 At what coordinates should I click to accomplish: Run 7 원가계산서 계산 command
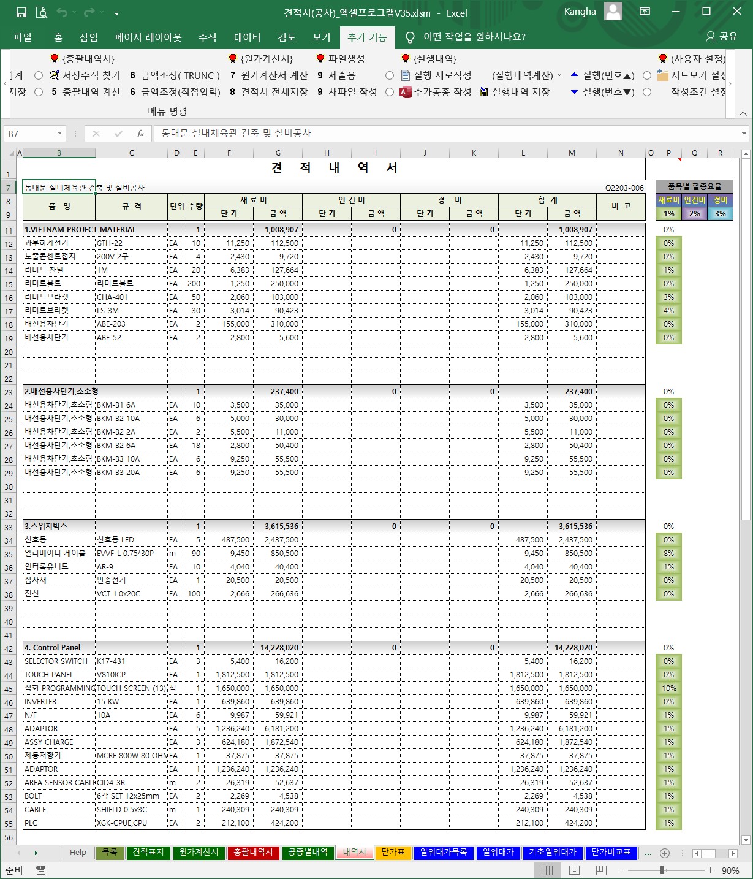click(x=269, y=75)
